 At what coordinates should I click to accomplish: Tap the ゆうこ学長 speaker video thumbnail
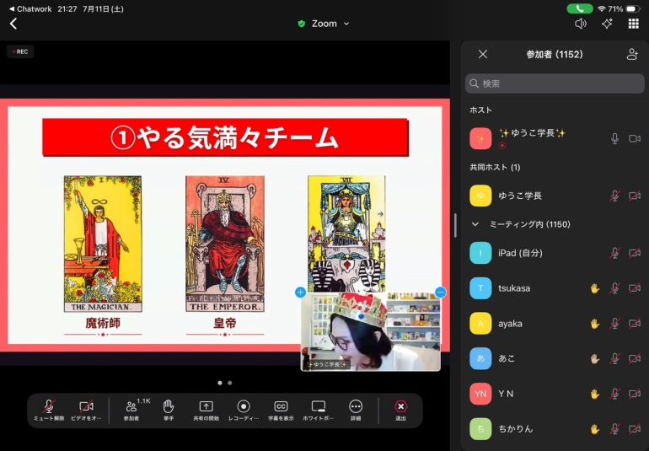(x=371, y=332)
